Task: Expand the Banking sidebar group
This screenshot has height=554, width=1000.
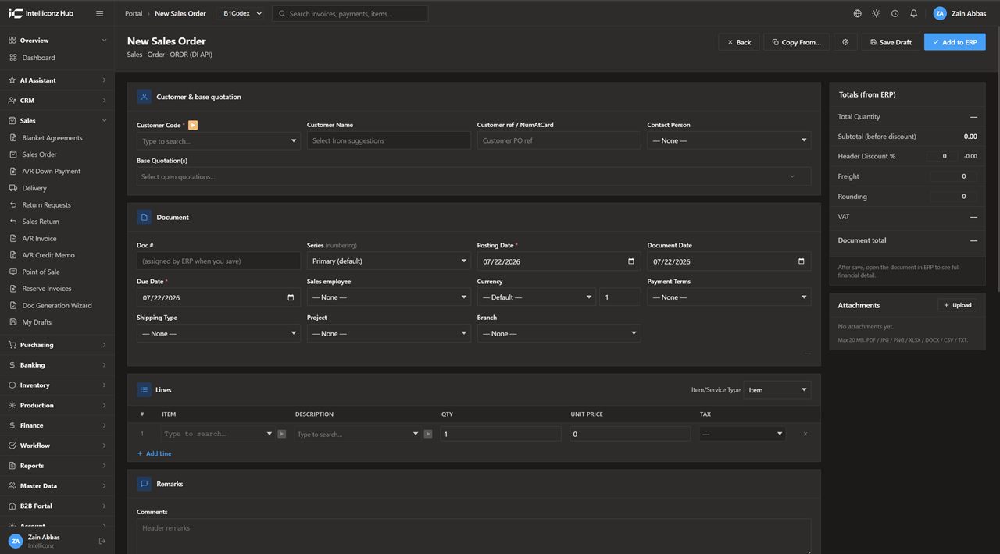Action: coord(57,365)
